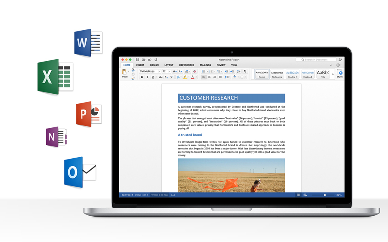This screenshot has width=388, height=242.
Task: Click the Save icon in title bar
Action: pos(137,60)
